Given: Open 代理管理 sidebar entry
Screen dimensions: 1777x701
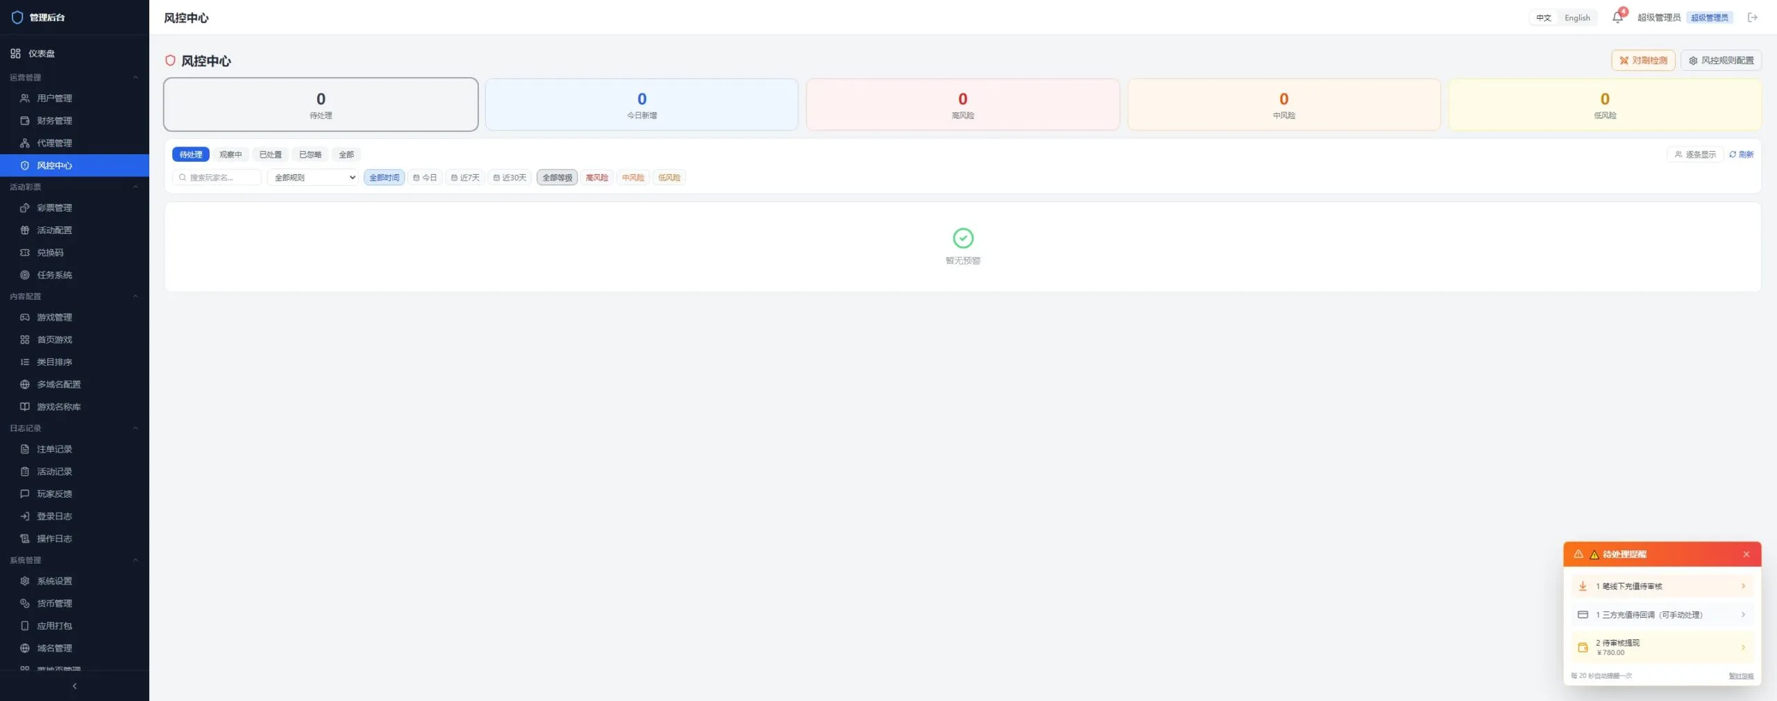Looking at the screenshot, I should (x=74, y=143).
